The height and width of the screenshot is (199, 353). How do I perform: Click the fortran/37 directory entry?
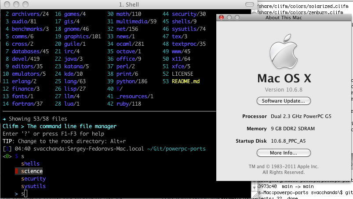[x=27, y=103]
